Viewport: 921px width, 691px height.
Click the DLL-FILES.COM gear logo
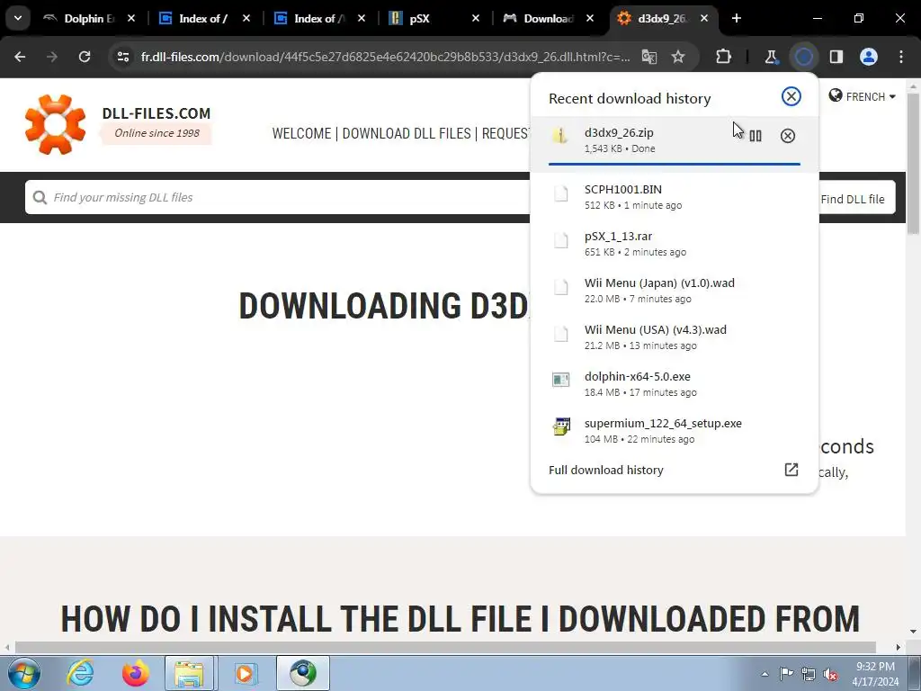click(x=55, y=124)
